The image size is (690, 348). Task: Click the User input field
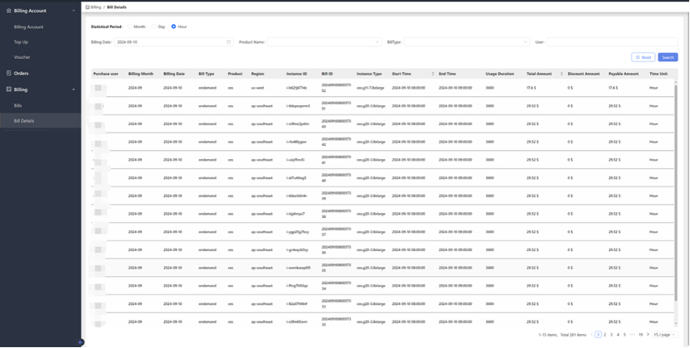612,42
